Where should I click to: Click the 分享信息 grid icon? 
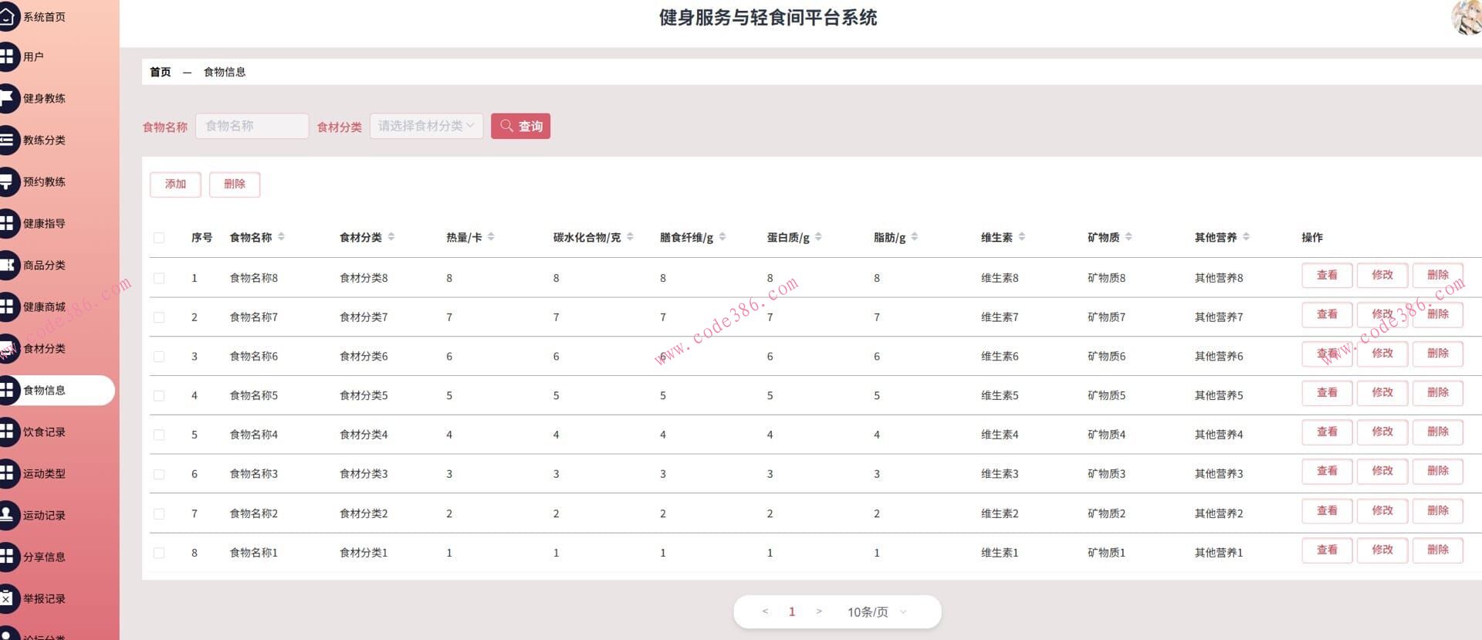pyautogui.click(x=6, y=557)
